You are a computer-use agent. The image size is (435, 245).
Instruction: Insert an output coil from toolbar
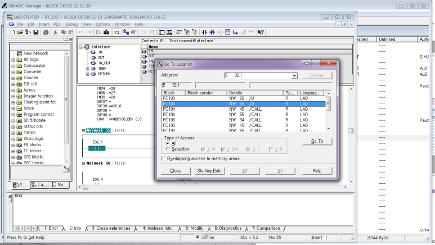[x=220, y=32]
